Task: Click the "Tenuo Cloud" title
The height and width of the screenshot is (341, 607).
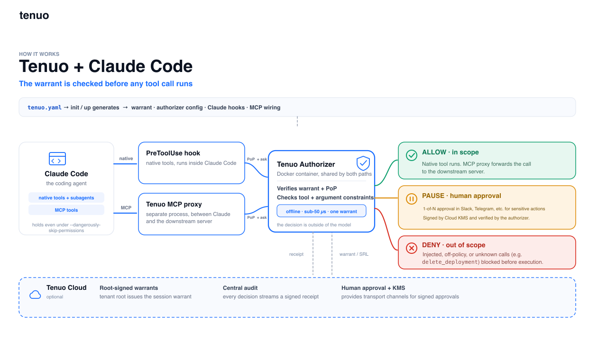Action: 66,287
